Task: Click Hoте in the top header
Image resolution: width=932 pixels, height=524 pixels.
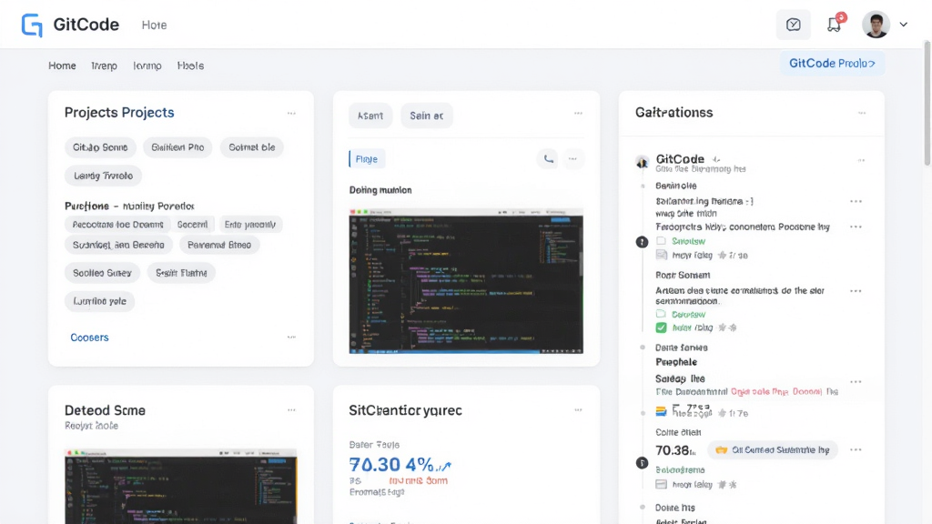Action: (x=154, y=25)
